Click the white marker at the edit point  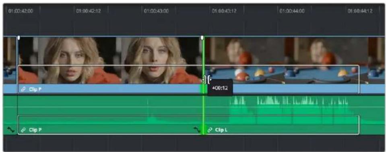(202, 38)
